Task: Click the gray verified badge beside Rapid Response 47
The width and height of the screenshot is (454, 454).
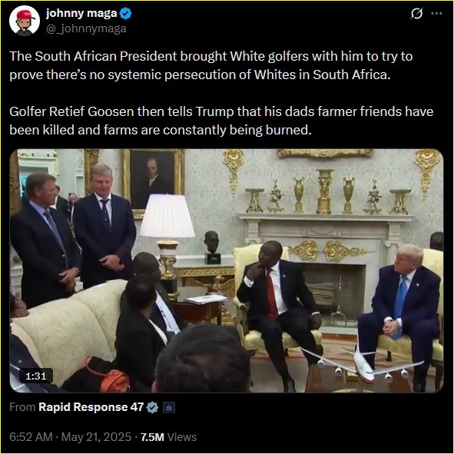Action: (x=152, y=407)
